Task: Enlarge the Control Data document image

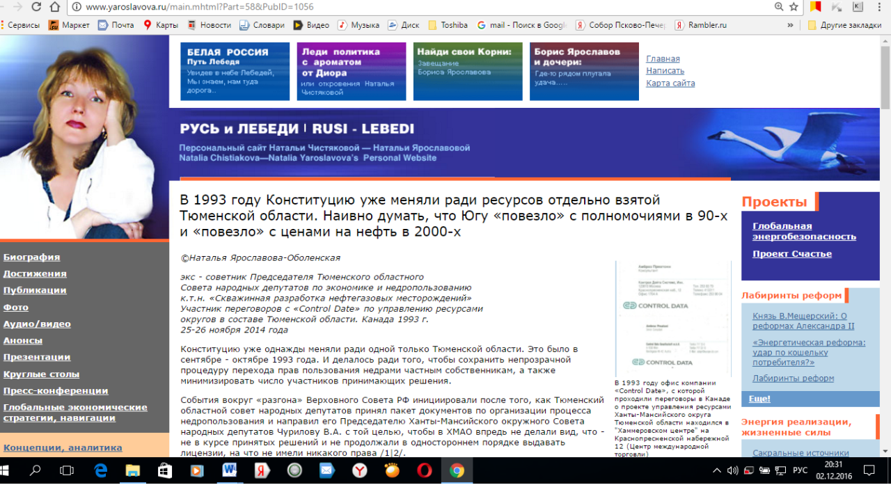Action: pyautogui.click(x=673, y=319)
